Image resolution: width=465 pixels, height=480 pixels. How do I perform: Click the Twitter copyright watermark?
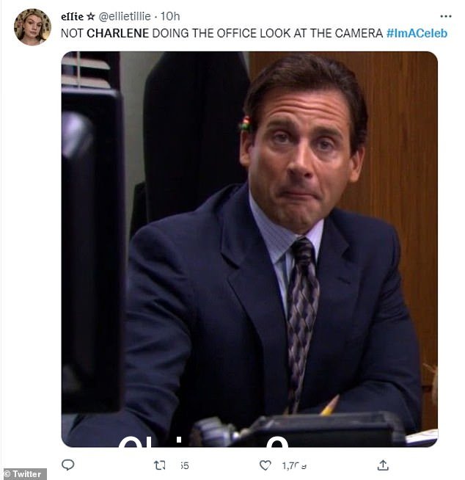pyautogui.click(x=23, y=474)
